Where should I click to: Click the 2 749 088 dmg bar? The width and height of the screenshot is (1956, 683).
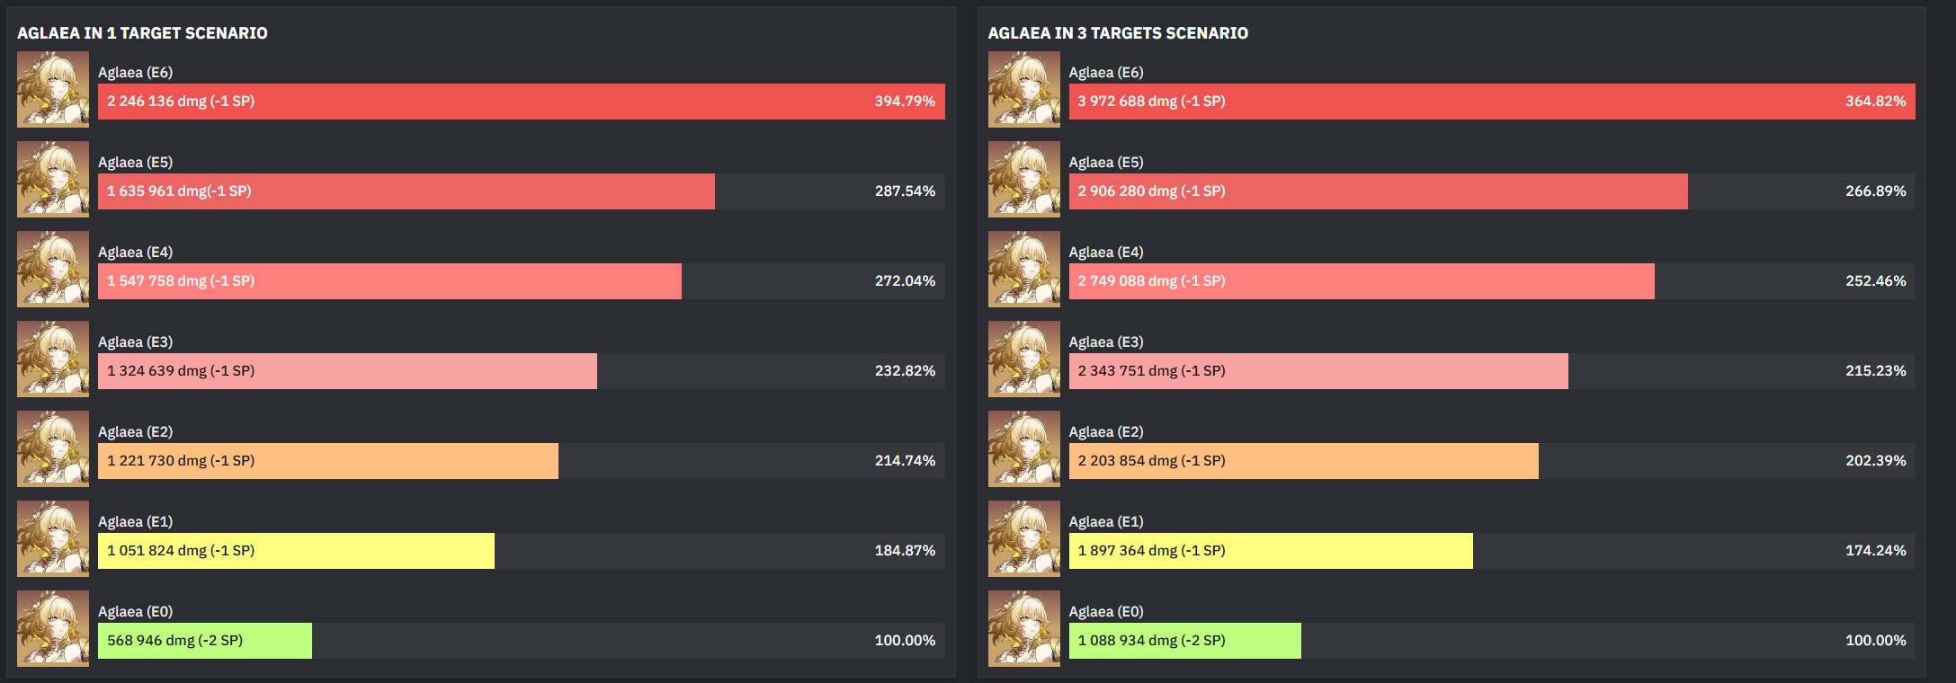click(1362, 281)
